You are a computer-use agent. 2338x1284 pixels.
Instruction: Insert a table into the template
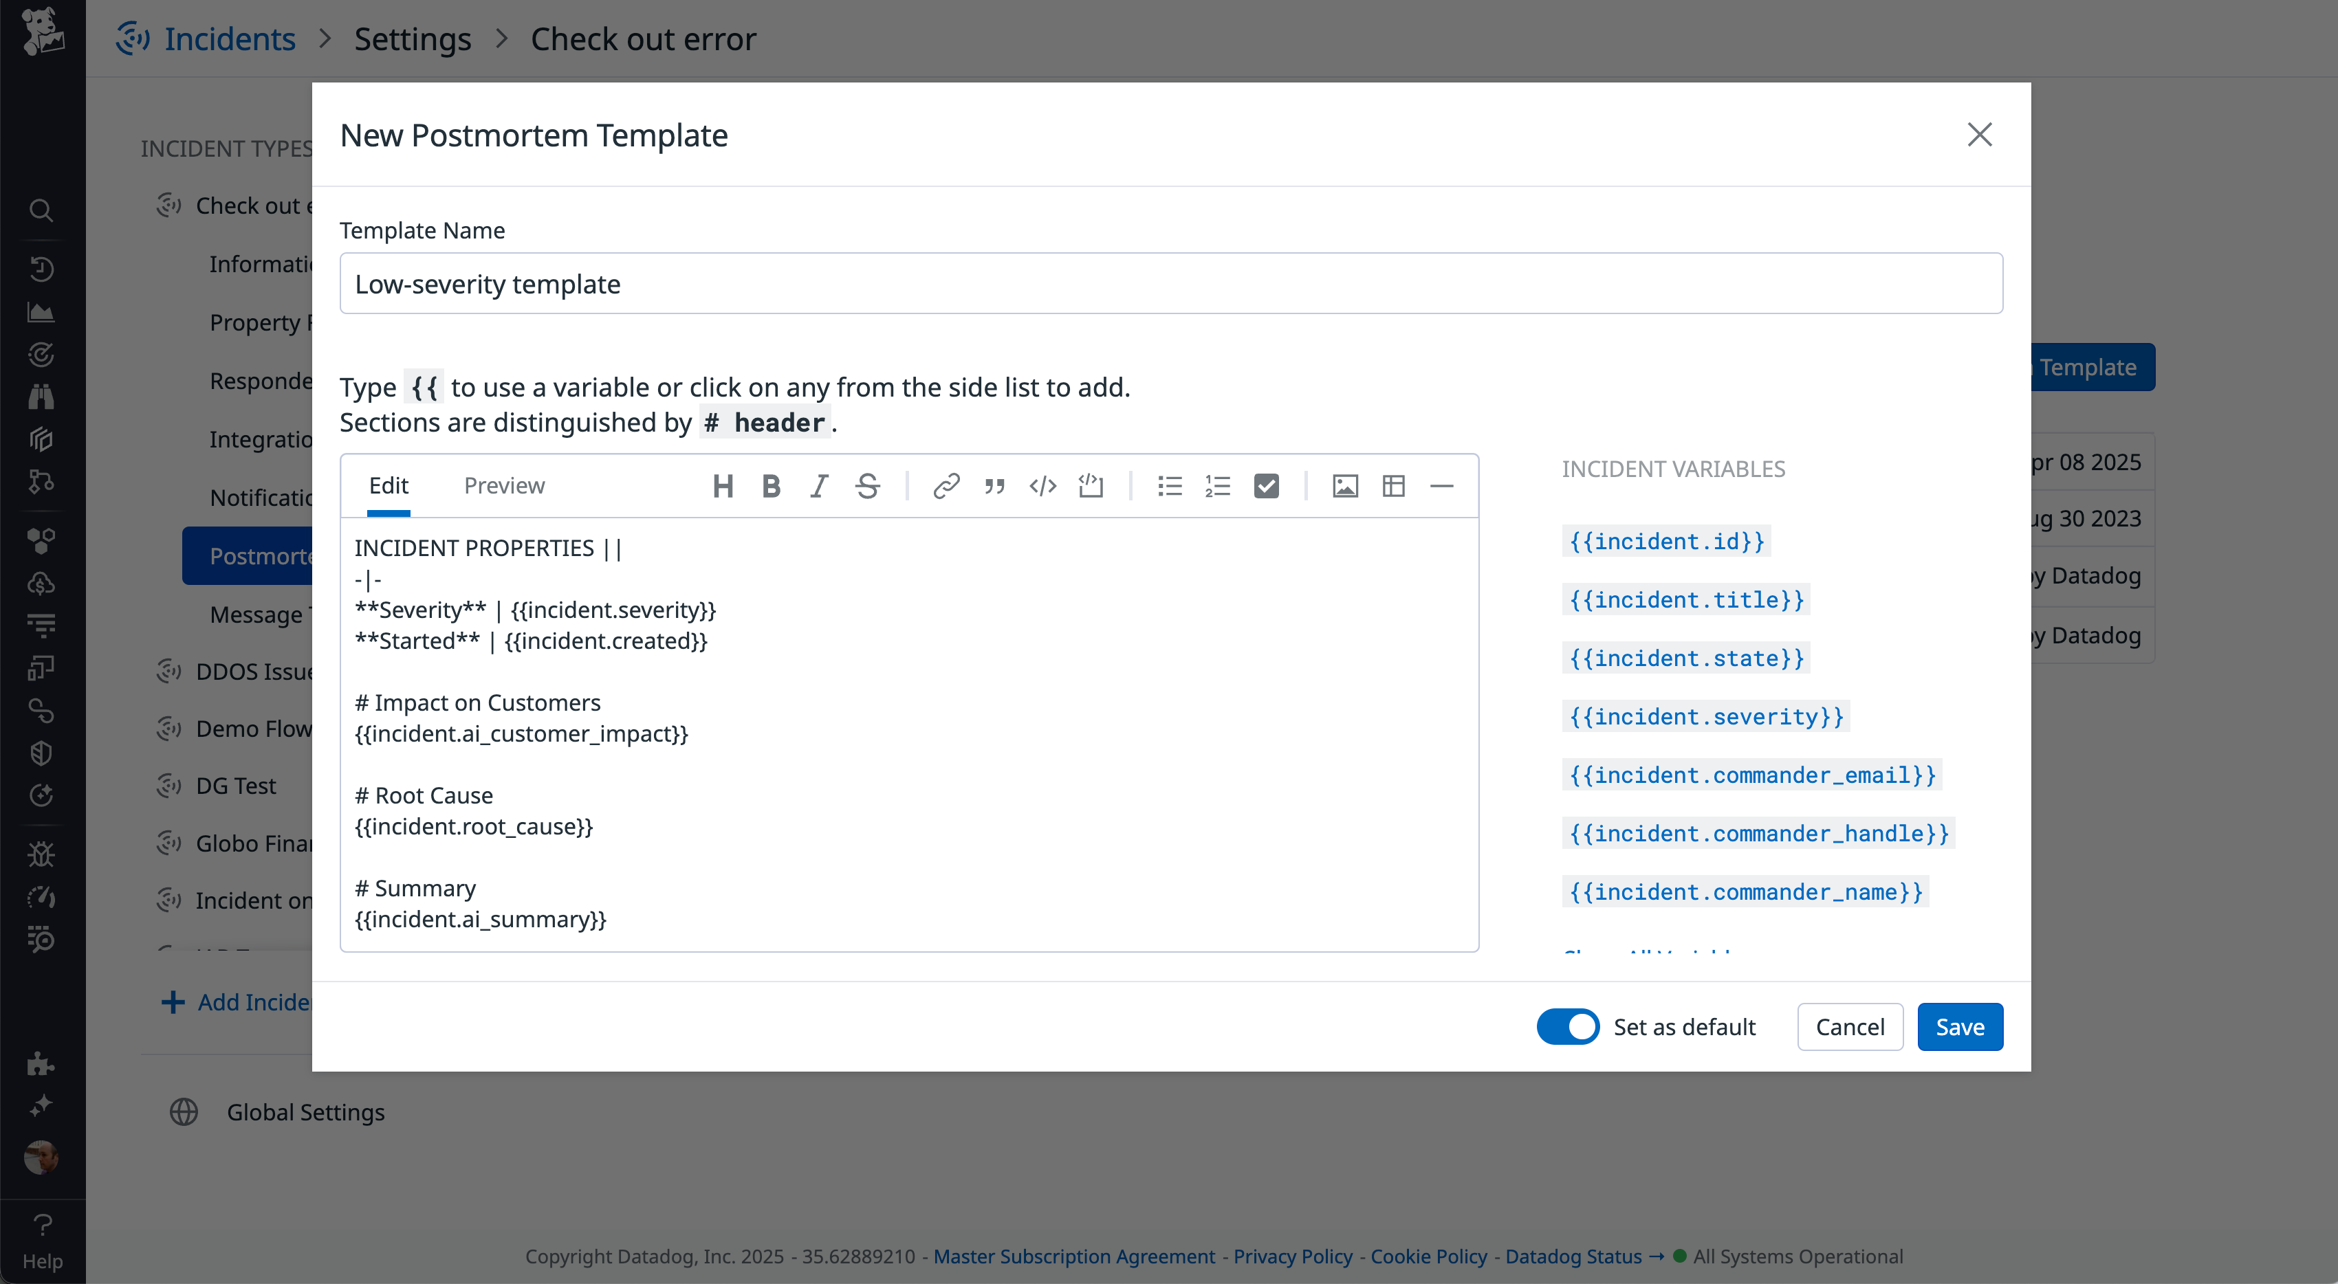click(x=1393, y=487)
